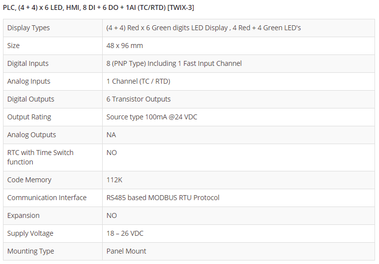The width and height of the screenshot is (379, 264).
Task: Click the Output Rating label cell
Action: pos(29,117)
